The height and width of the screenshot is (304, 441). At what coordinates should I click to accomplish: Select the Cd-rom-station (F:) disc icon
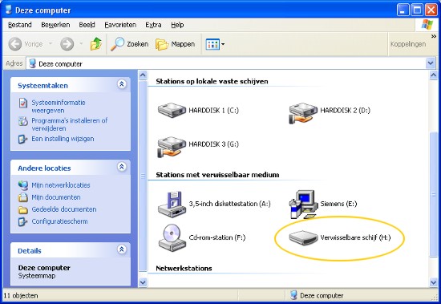(x=172, y=237)
